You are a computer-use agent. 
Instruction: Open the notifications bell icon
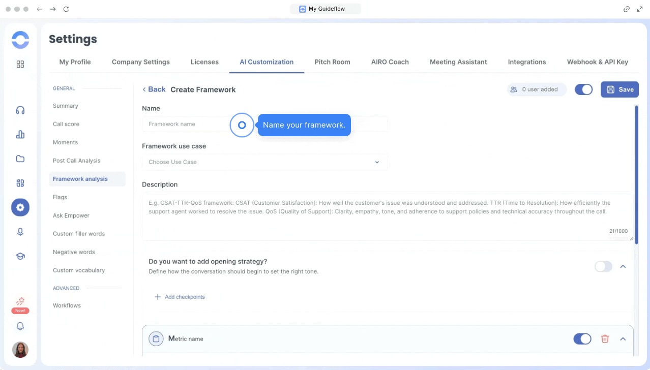[x=20, y=326]
